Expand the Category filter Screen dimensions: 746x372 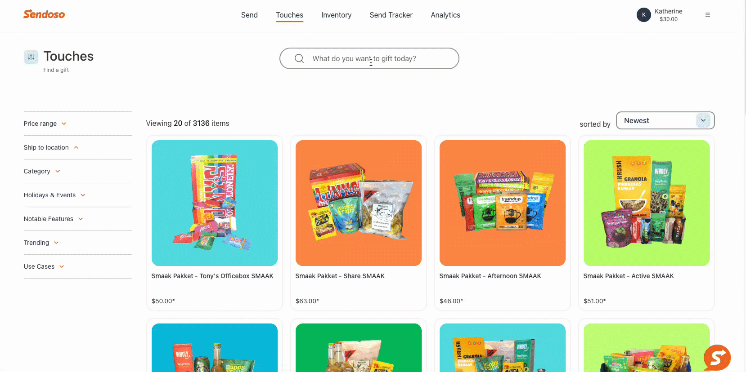tap(42, 171)
